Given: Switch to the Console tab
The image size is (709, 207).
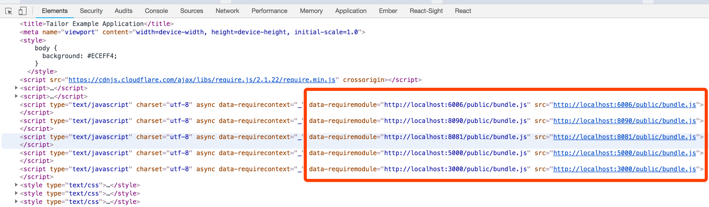Looking at the screenshot, I should [156, 11].
